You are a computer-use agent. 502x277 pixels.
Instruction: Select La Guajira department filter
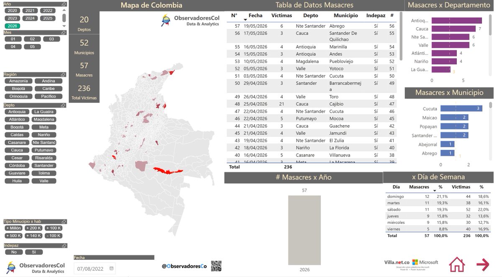pos(44,112)
